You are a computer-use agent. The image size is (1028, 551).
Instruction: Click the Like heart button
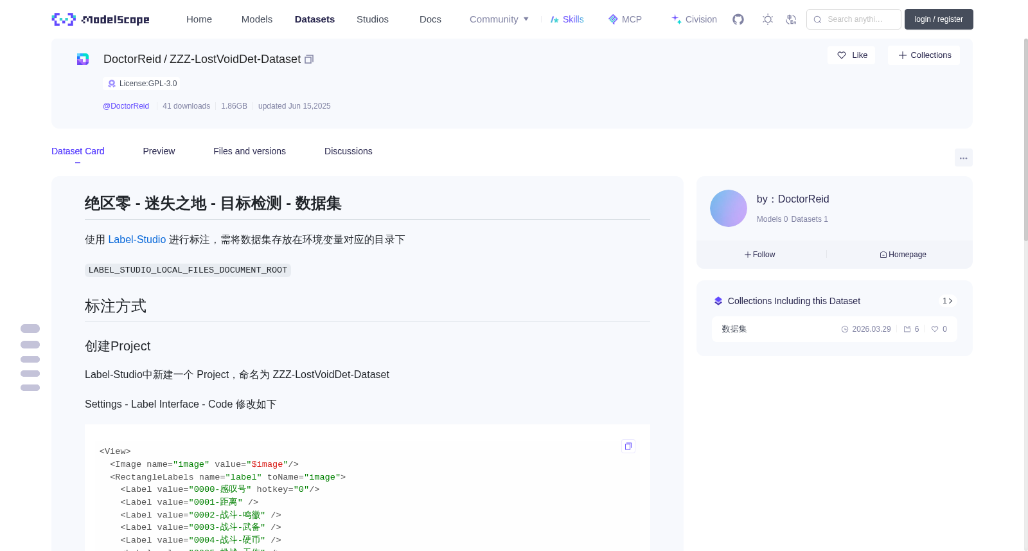[851, 55]
